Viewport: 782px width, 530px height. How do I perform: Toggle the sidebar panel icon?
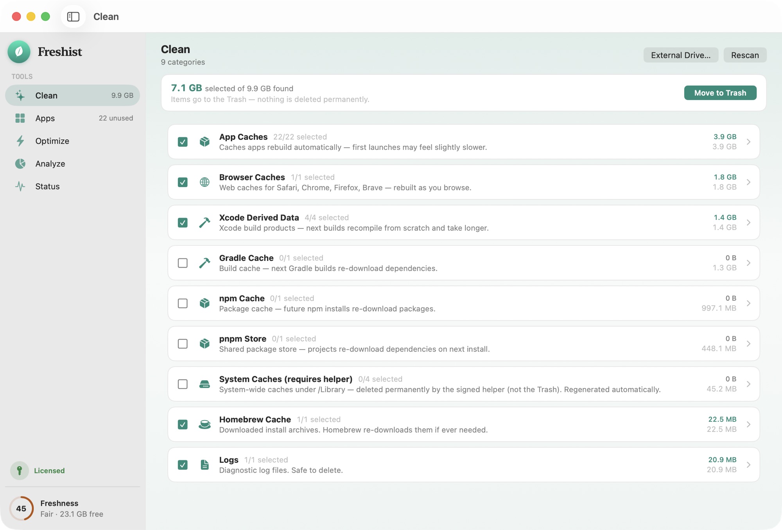pyautogui.click(x=73, y=16)
